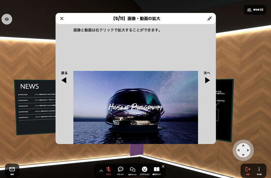Expand the toolbar up chevron
The height and width of the screenshot is (178, 271).
click(101, 171)
